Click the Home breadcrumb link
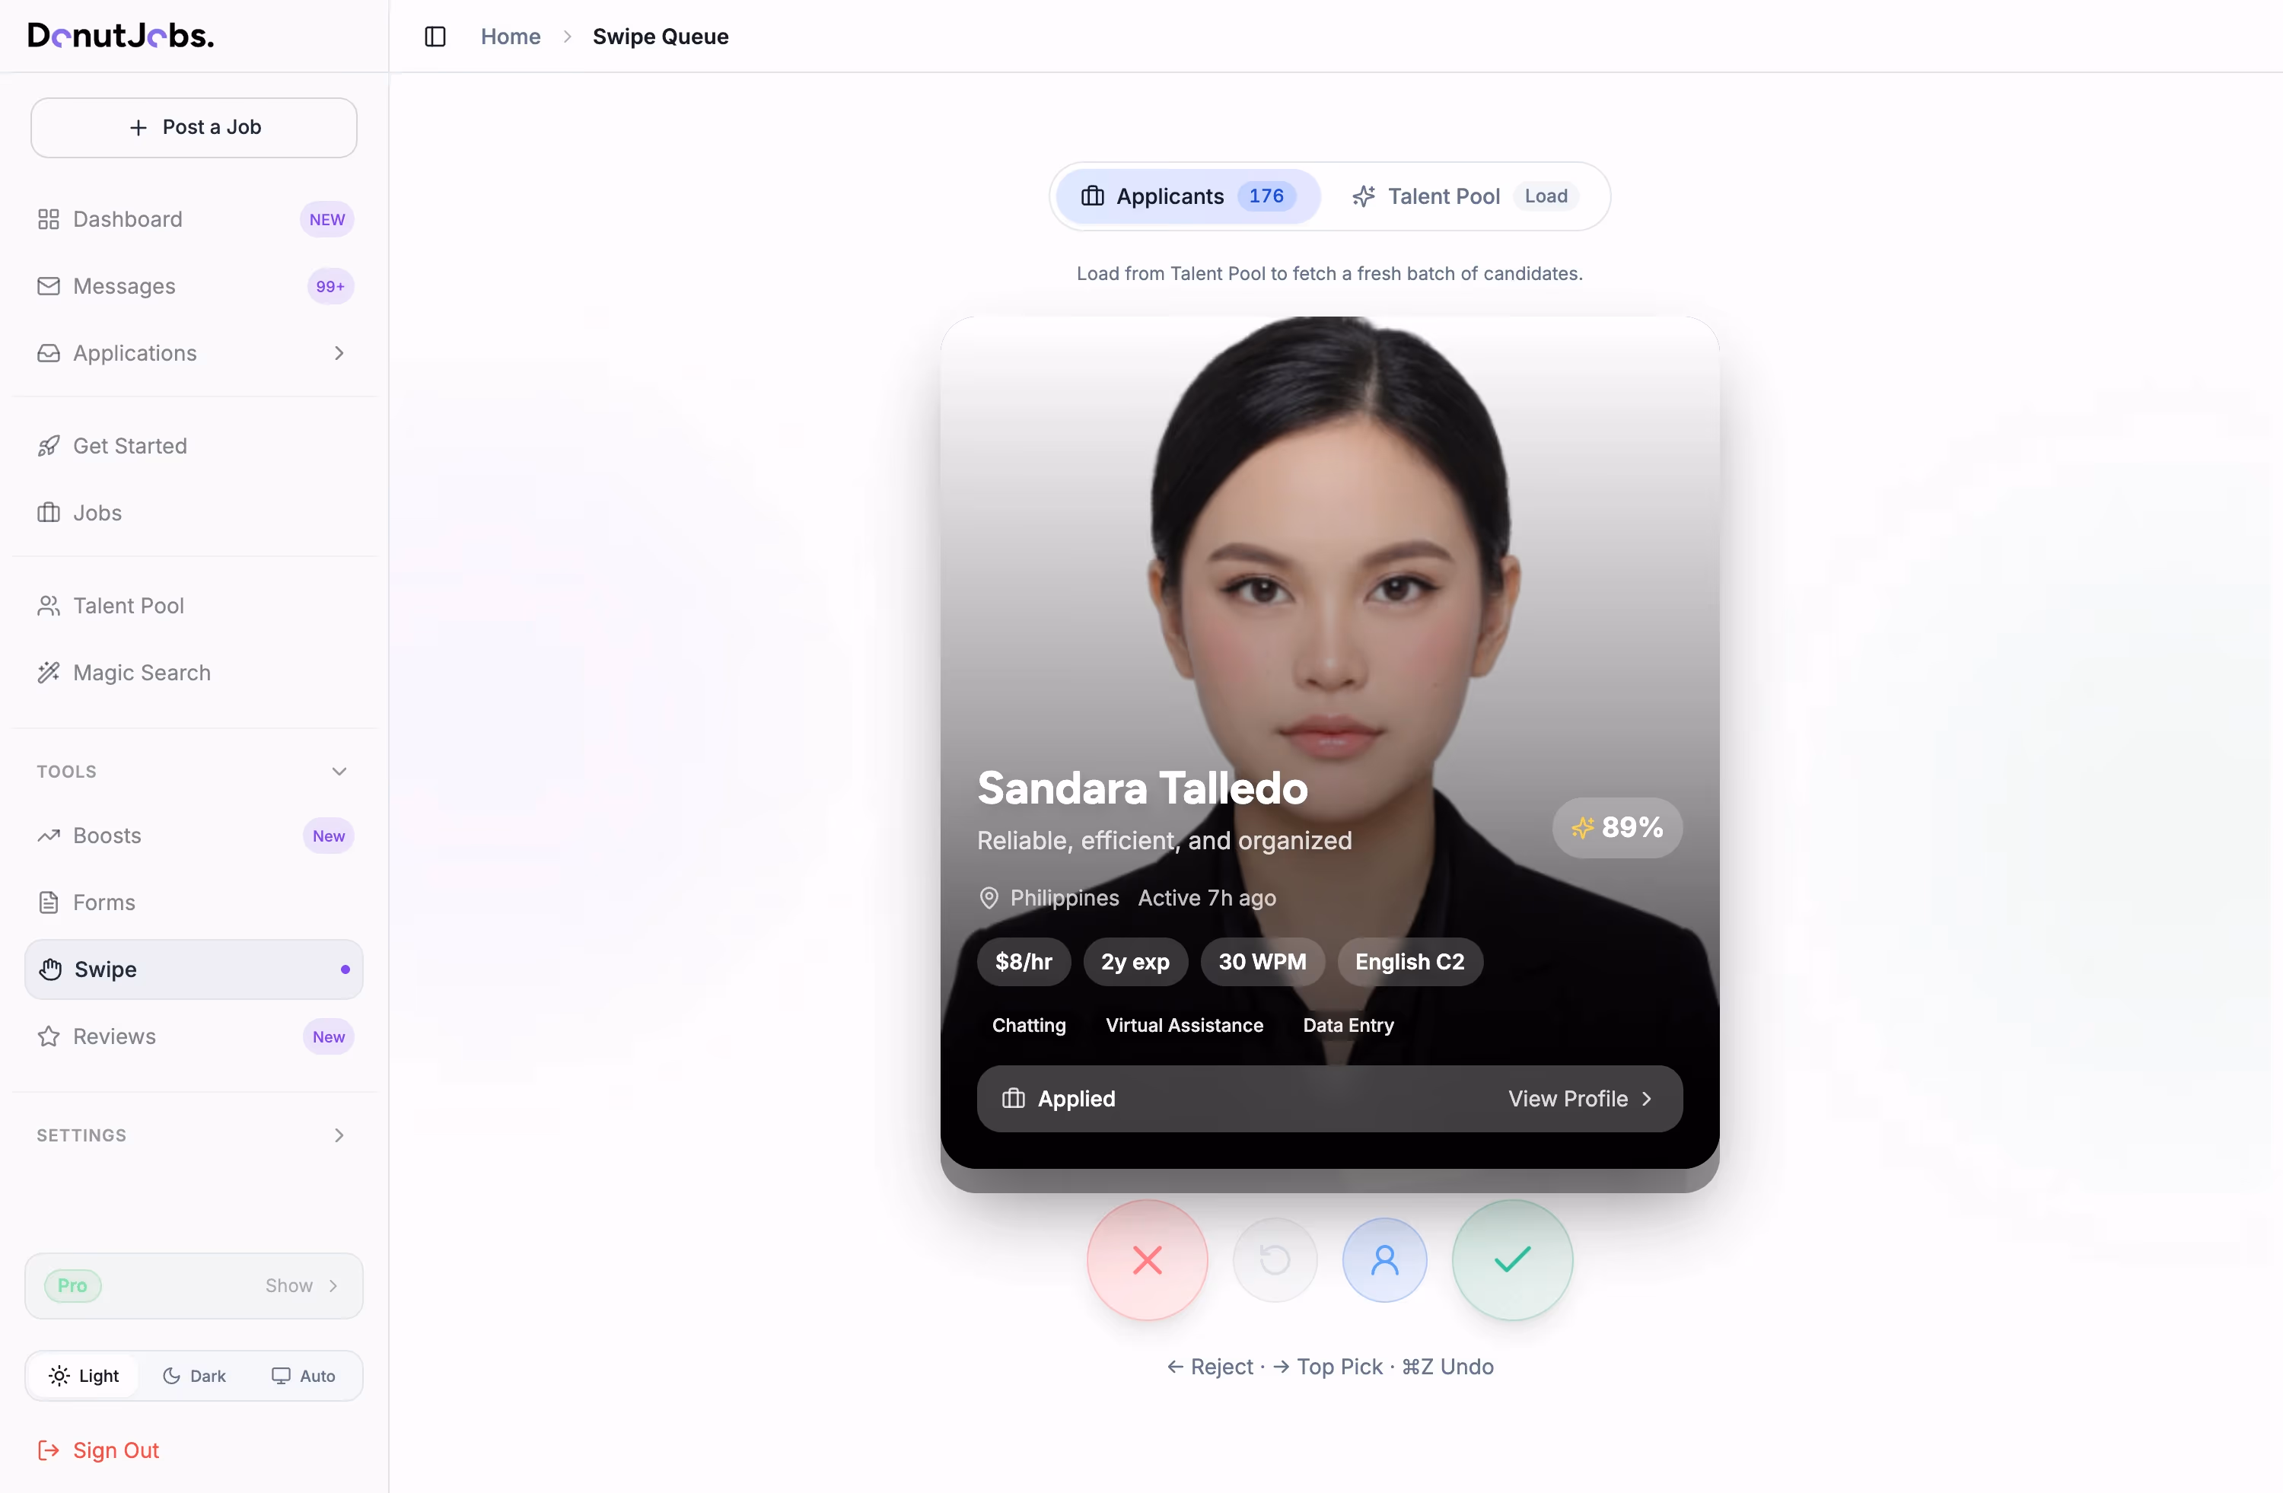Viewport: 2283px width, 1493px height. pyautogui.click(x=511, y=37)
